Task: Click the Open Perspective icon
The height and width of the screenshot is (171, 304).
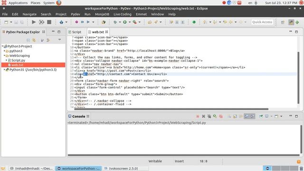Action: coord(283,22)
